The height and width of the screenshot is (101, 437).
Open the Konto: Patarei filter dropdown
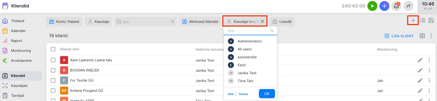pos(64,22)
